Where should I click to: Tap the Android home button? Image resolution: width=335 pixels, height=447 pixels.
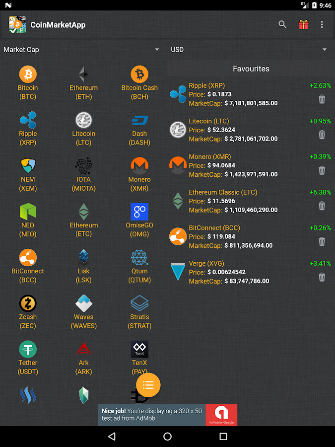tap(168, 436)
